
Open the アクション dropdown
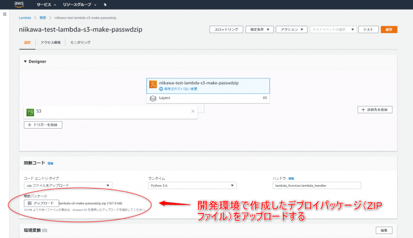292,30
